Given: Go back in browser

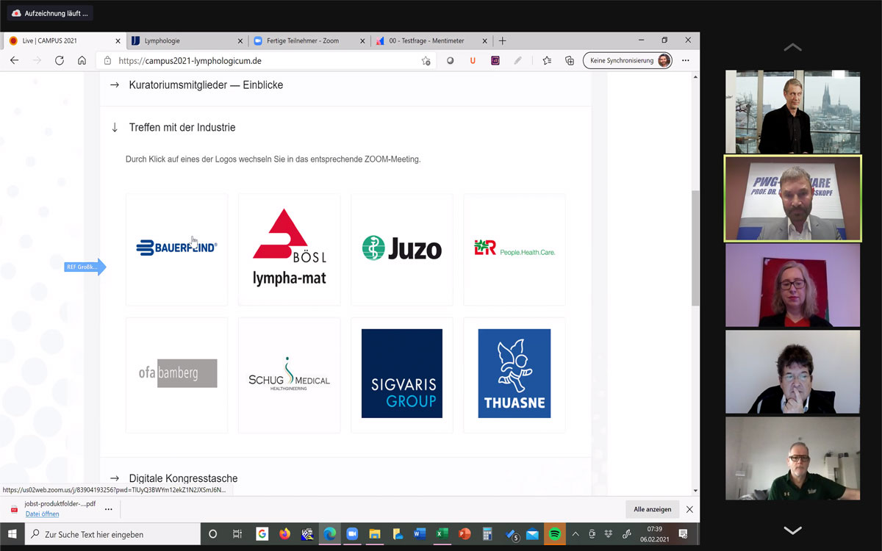Looking at the screenshot, I should pos(15,60).
